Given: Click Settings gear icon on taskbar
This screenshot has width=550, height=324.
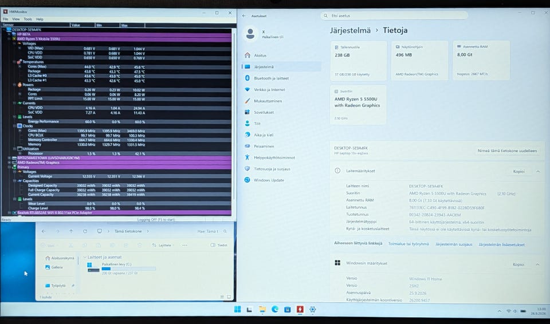Looking at the screenshot, I should (x=313, y=309).
